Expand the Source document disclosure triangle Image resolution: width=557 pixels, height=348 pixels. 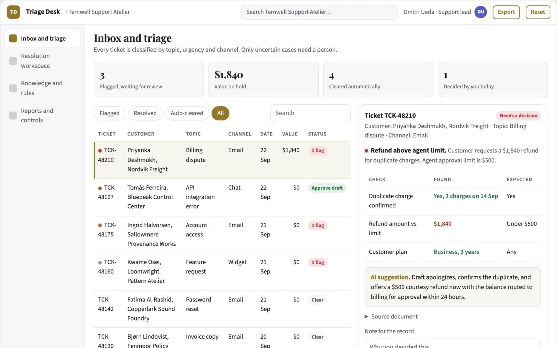coord(366,316)
